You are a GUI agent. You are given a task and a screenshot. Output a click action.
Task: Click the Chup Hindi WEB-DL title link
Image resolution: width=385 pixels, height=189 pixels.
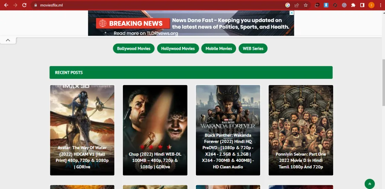[155, 160]
